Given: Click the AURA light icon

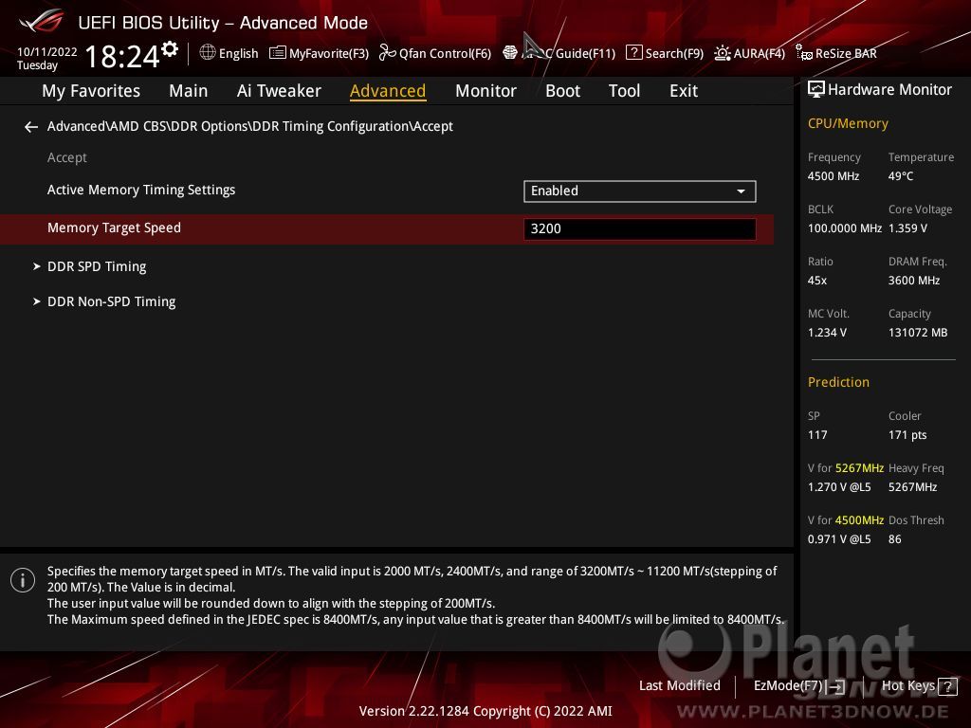Looking at the screenshot, I should tap(722, 53).
